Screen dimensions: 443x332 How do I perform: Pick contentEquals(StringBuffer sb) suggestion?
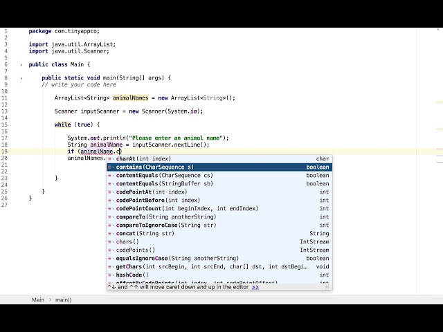pos(219,183)
